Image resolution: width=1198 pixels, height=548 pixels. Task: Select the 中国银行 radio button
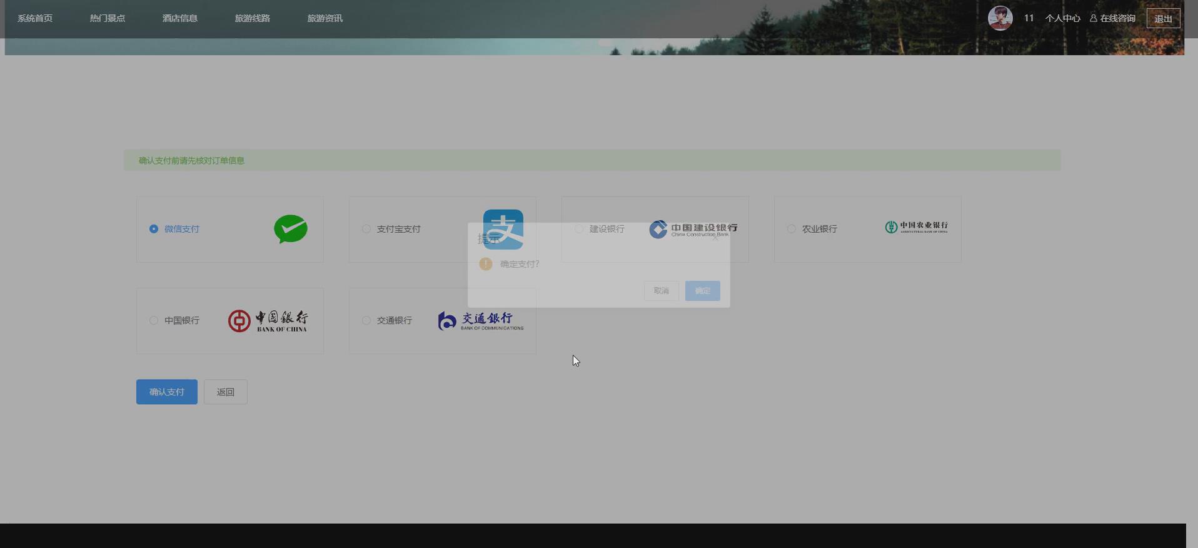tap(154, 320)
